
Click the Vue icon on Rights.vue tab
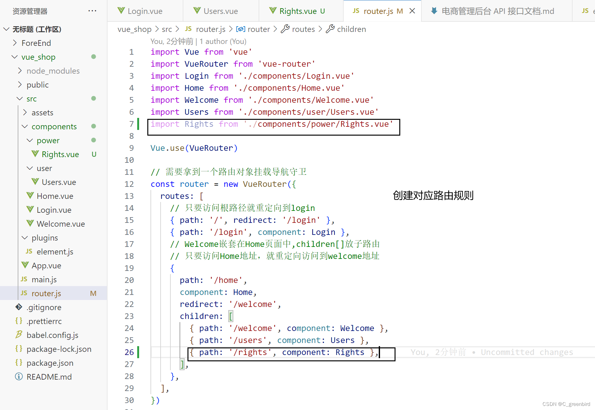273,11
